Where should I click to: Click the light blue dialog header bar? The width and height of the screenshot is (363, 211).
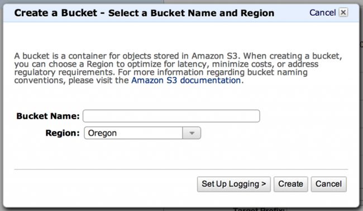tap(181, 13)
